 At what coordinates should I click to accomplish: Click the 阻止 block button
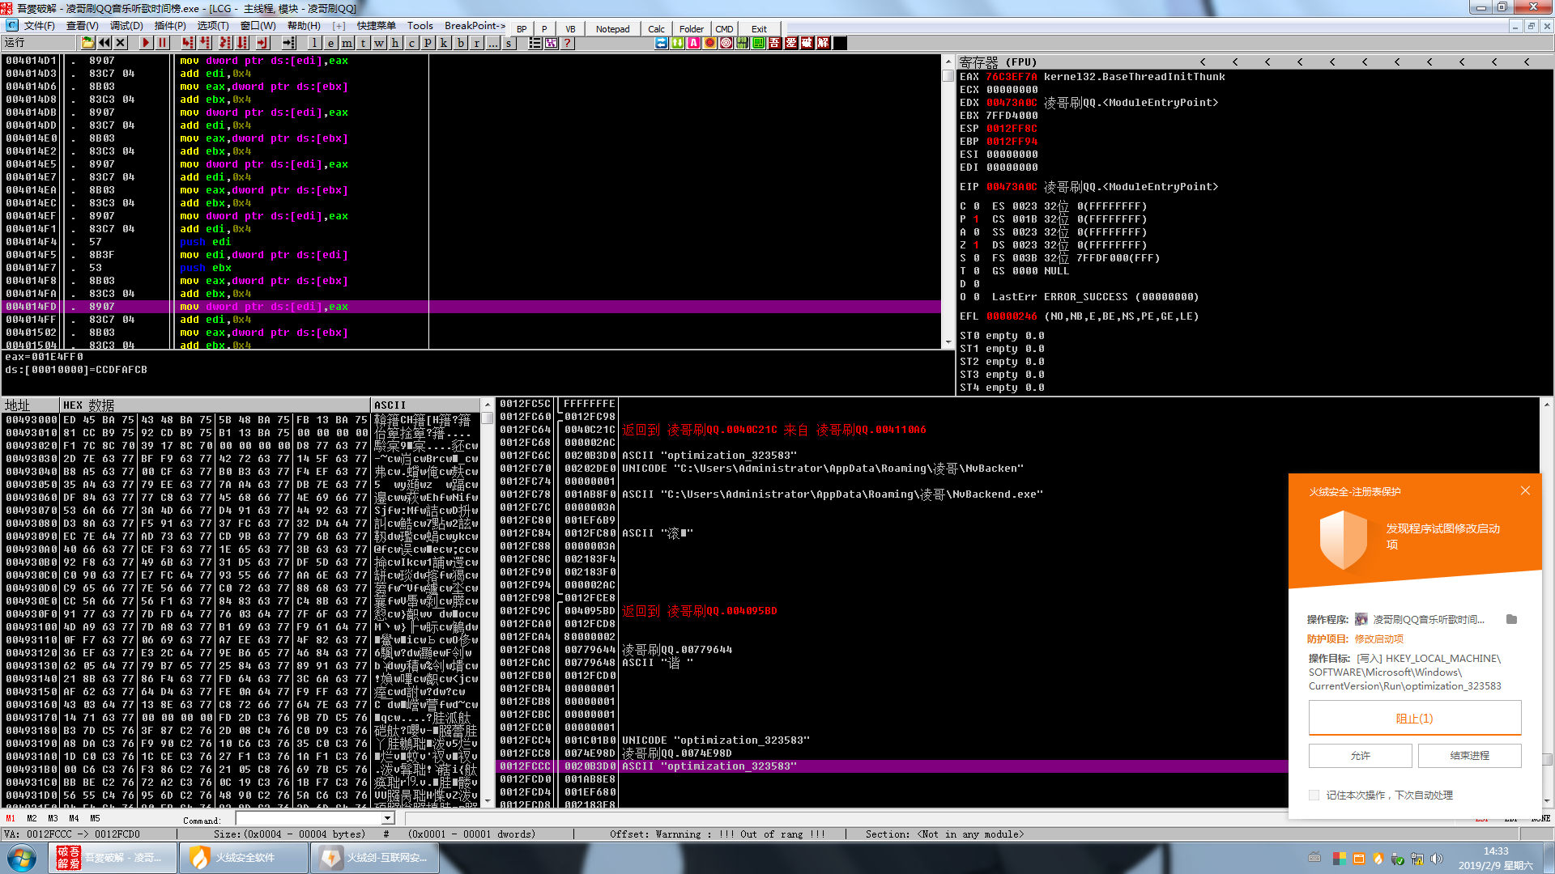point(1414,719)
